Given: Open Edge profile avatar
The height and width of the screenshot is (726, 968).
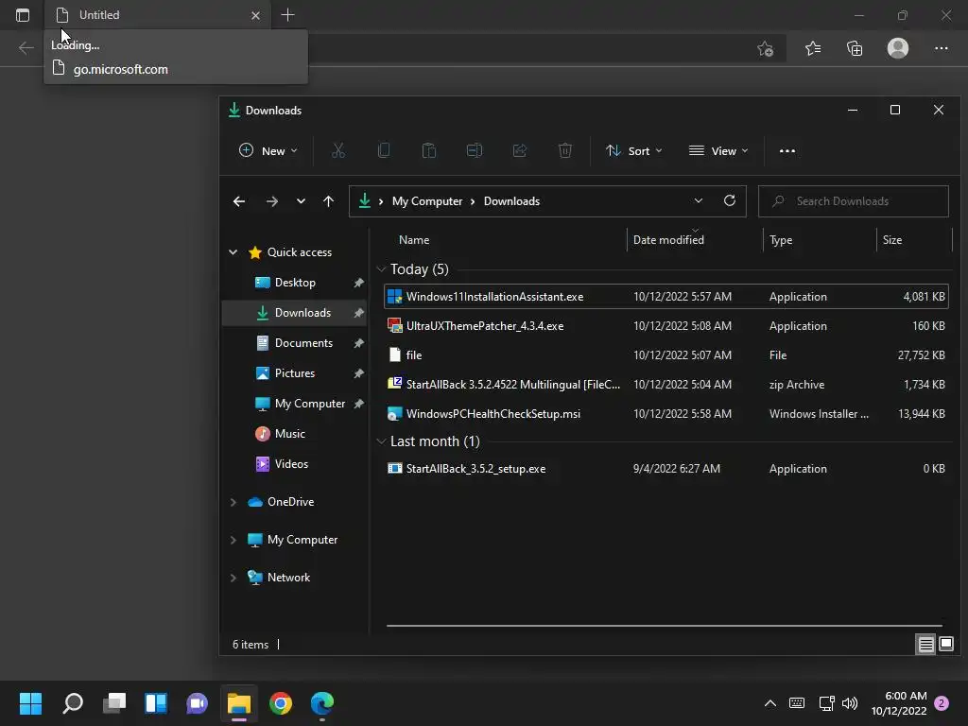Looking at the screenshot, I should [x=898, y=48].
